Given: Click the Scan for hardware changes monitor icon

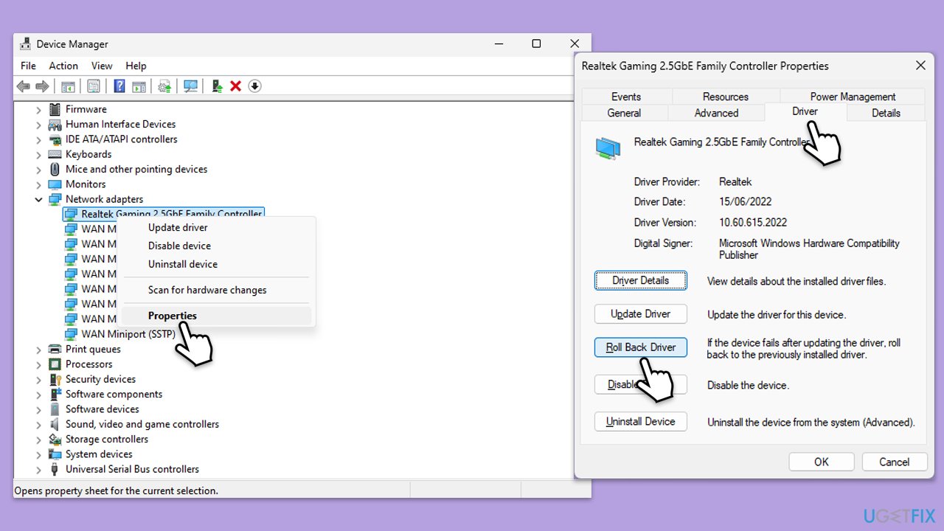Looking at the screenshot, I should (x=191, y=86).
